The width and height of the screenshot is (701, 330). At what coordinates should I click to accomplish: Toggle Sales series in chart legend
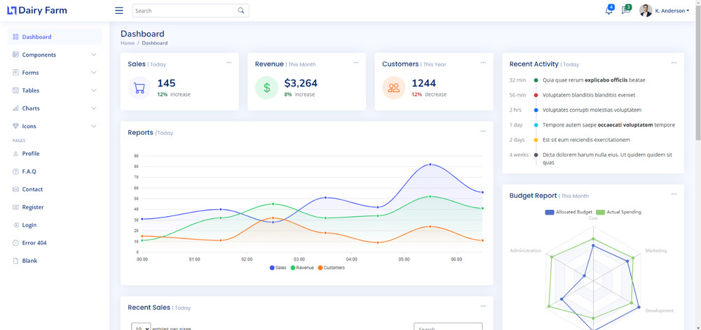(x=278, y=268)
